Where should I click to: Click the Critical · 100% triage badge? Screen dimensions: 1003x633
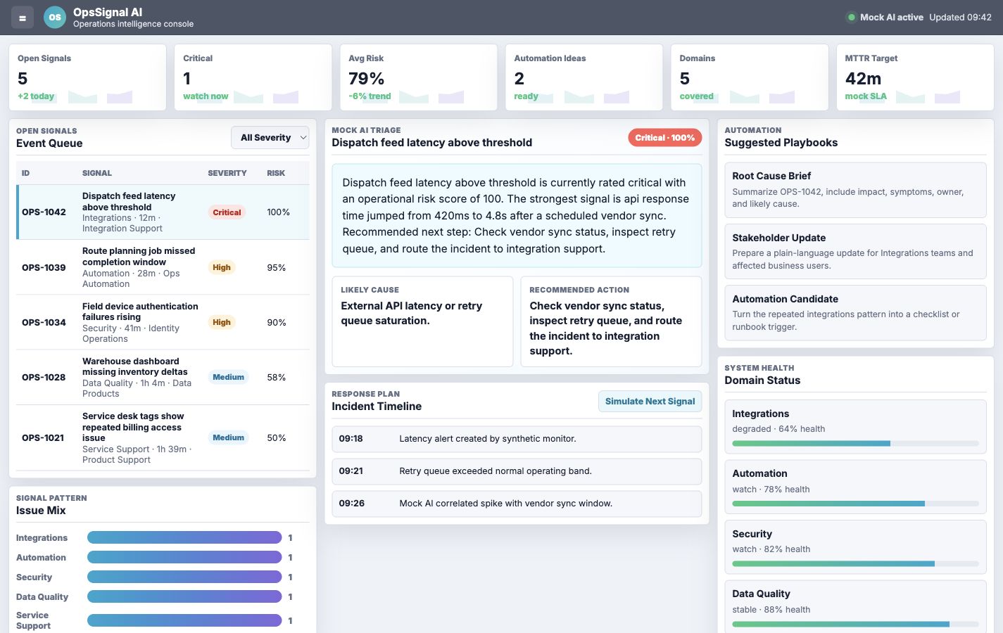[x=664, y=138]
